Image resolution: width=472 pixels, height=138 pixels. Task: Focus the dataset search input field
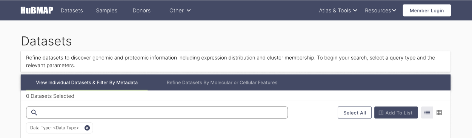[157, 112]
